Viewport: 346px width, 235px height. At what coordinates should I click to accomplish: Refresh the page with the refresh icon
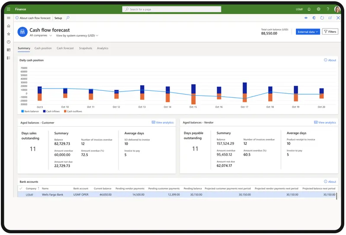click(x=322, y=18)
